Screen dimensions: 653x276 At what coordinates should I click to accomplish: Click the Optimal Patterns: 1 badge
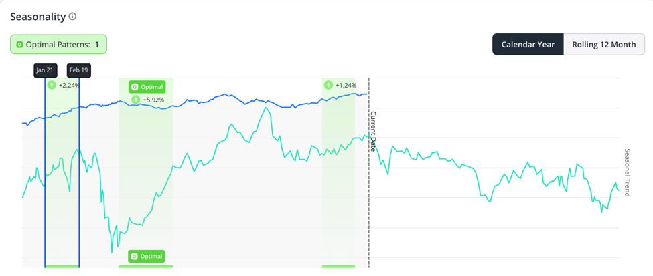point(59,45)
